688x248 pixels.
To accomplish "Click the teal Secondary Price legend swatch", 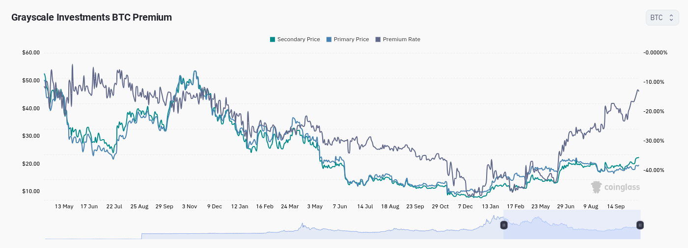I will pyautogui.click(x=273, y=39).
